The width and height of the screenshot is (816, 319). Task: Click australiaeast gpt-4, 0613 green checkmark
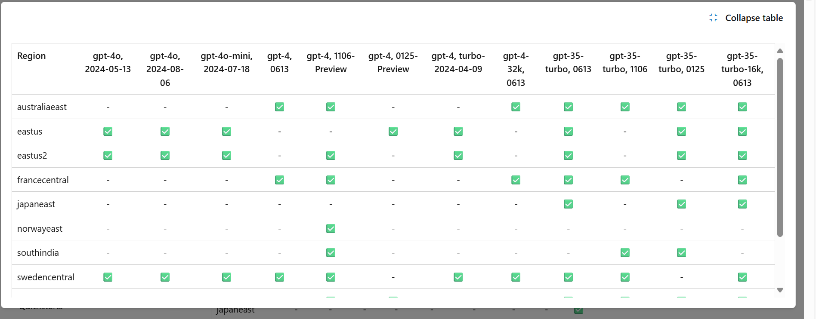point(279,107)
